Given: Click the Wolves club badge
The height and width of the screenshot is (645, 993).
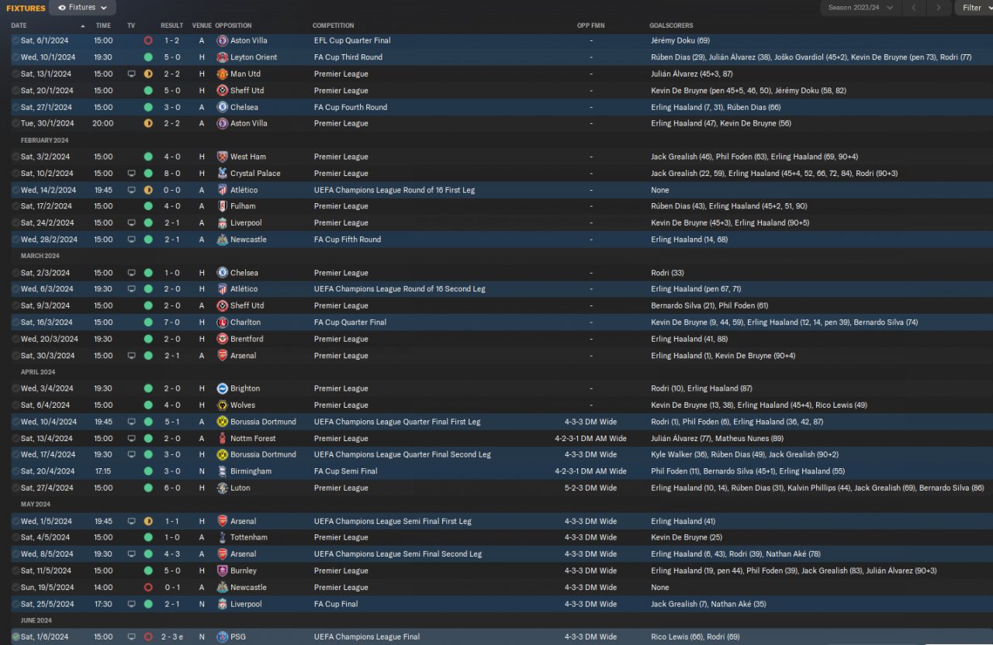Looking at the screenshot, I should tap(223, 405).
